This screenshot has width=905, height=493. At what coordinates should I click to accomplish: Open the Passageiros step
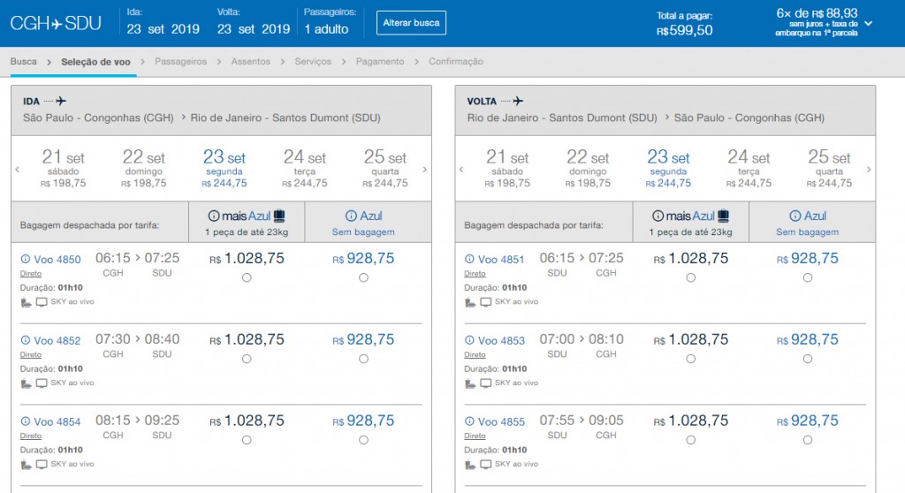[x=180, y=61]
